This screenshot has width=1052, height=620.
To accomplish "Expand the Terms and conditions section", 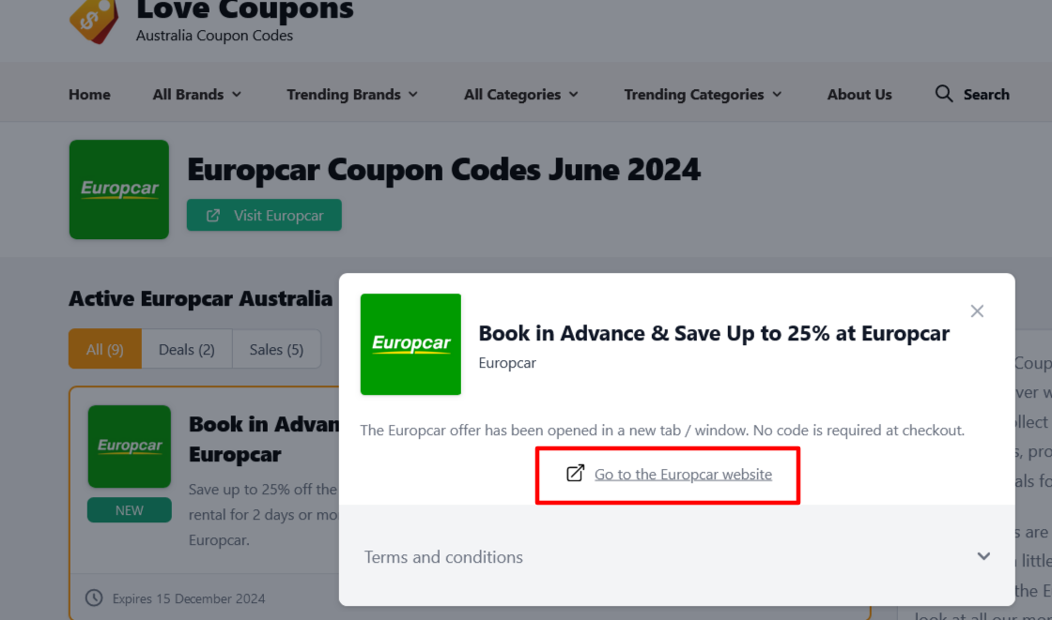I will click(x=443, y=556).
